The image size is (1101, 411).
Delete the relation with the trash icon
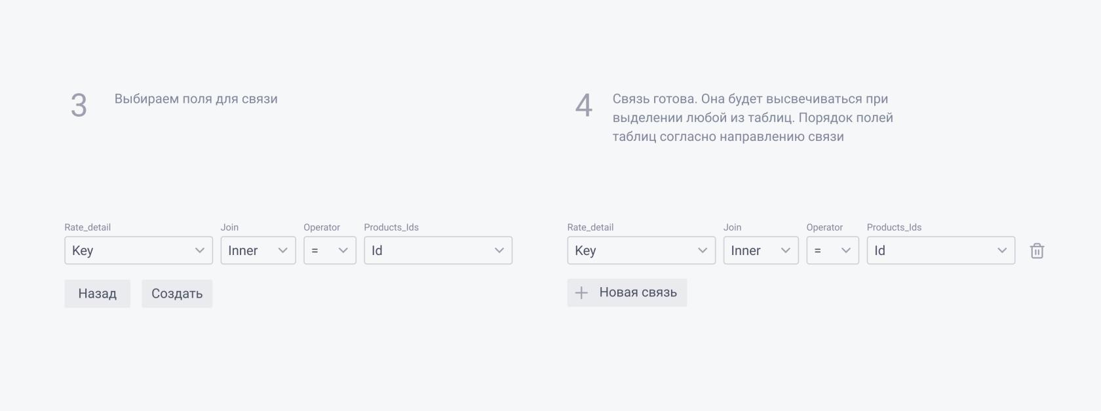[x=1037, y=250]
